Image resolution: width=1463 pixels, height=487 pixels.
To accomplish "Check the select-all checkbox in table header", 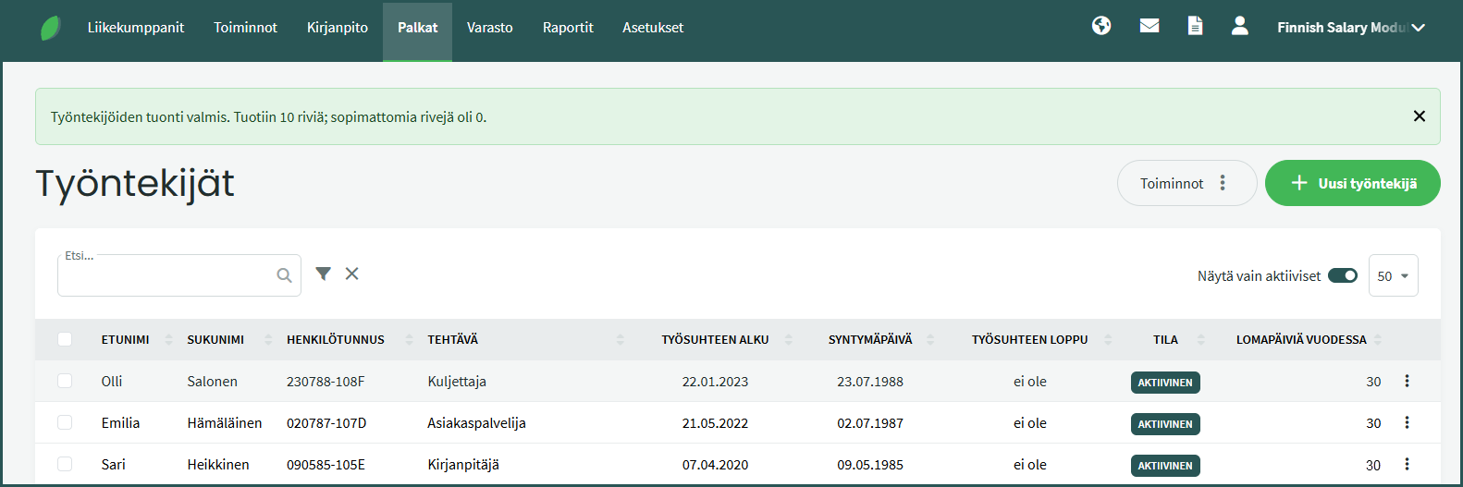I will (x=65, y=339).
